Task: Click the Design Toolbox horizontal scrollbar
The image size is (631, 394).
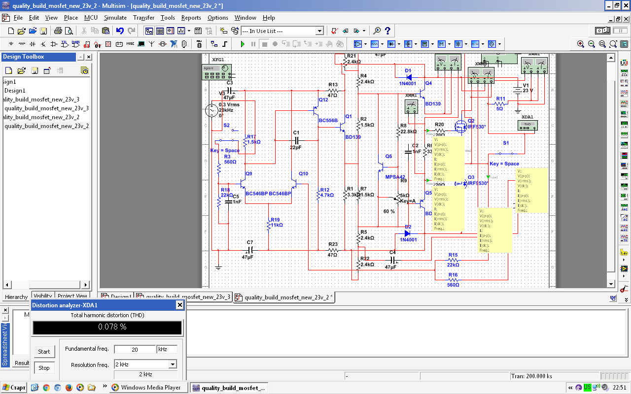Action: point(47,285)
